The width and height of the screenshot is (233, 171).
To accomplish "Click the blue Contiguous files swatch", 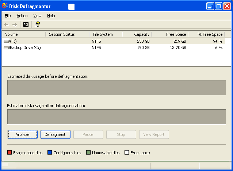I will coord(50,152).
